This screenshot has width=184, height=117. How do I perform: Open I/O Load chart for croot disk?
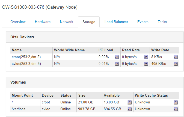point(117,57)
